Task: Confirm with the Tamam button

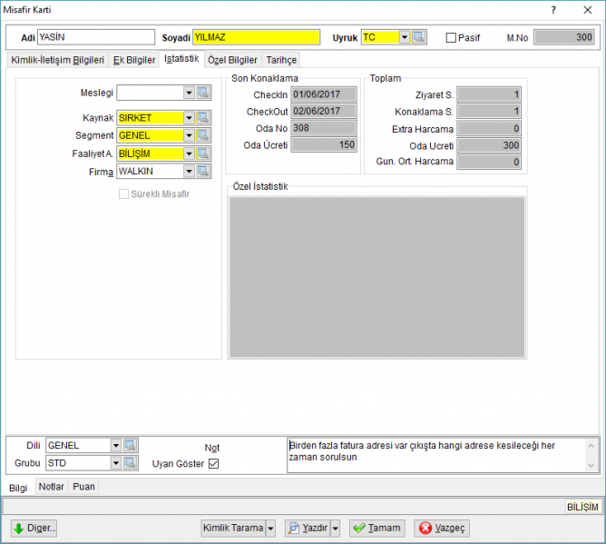Action: [376, 529]
